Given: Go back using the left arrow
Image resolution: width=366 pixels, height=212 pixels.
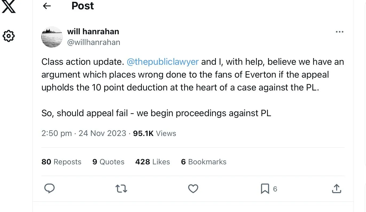Looking at the screenshot, I should (x=47, y=6).
